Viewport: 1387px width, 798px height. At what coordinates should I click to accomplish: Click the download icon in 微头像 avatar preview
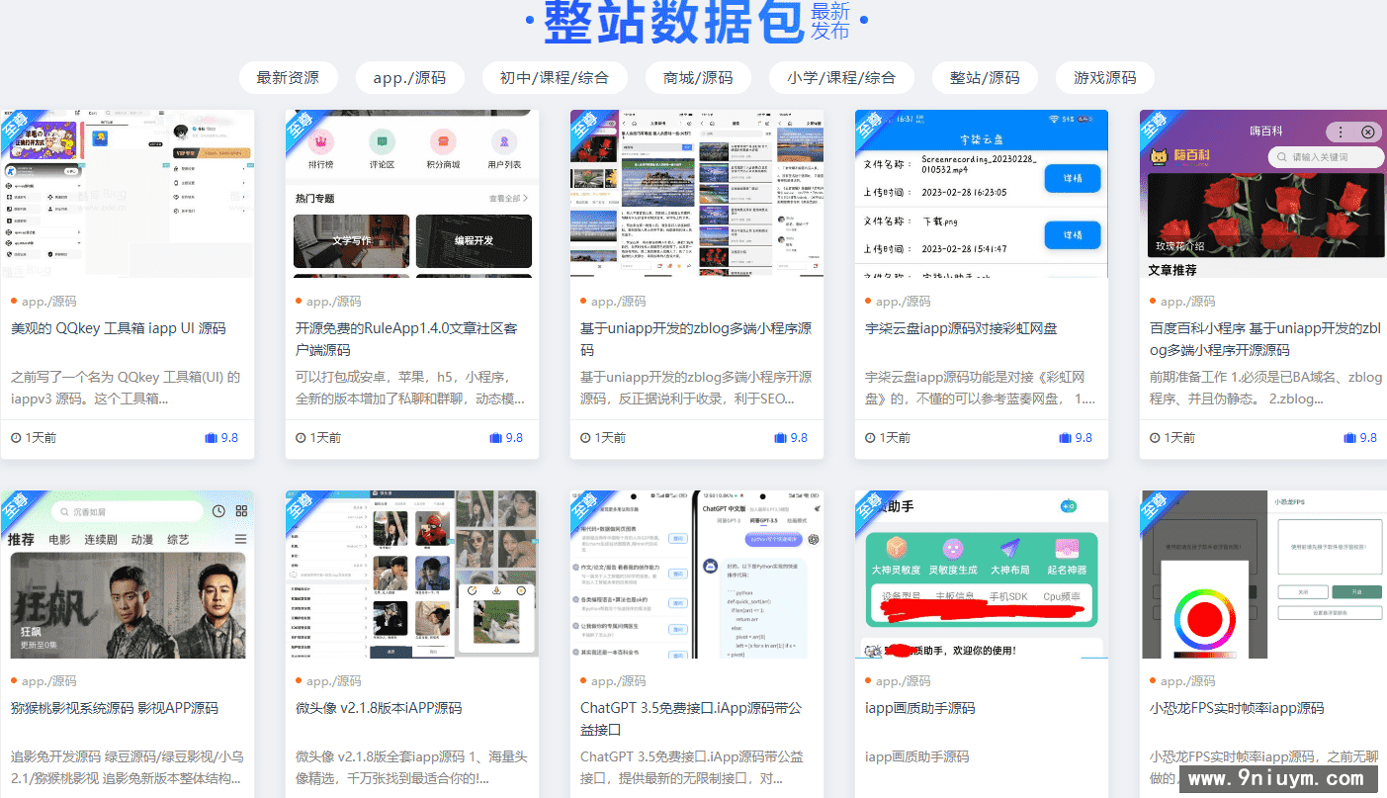(x=496, y=590)
